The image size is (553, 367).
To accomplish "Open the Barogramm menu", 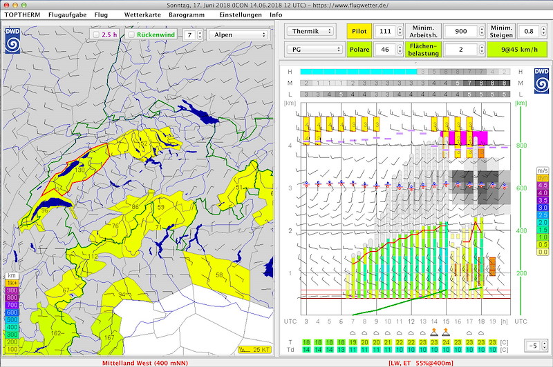I will coord(187,14).
